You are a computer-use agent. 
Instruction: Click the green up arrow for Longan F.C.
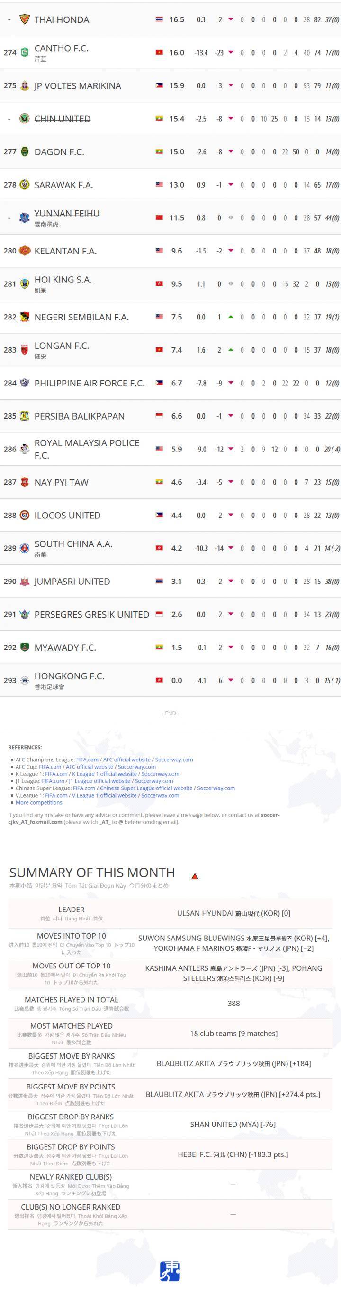231,350
